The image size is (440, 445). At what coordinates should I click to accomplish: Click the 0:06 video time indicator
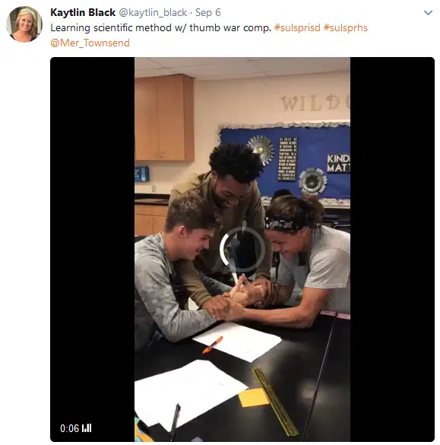[69, 428]
